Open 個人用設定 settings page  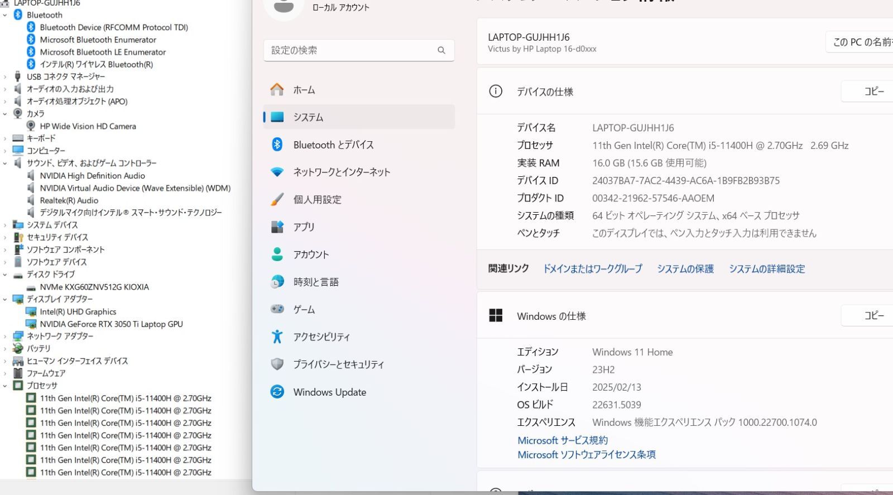tap(359, 199)
